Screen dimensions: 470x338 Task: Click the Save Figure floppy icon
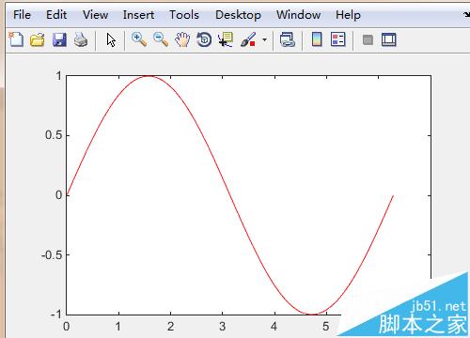[59, 39]
